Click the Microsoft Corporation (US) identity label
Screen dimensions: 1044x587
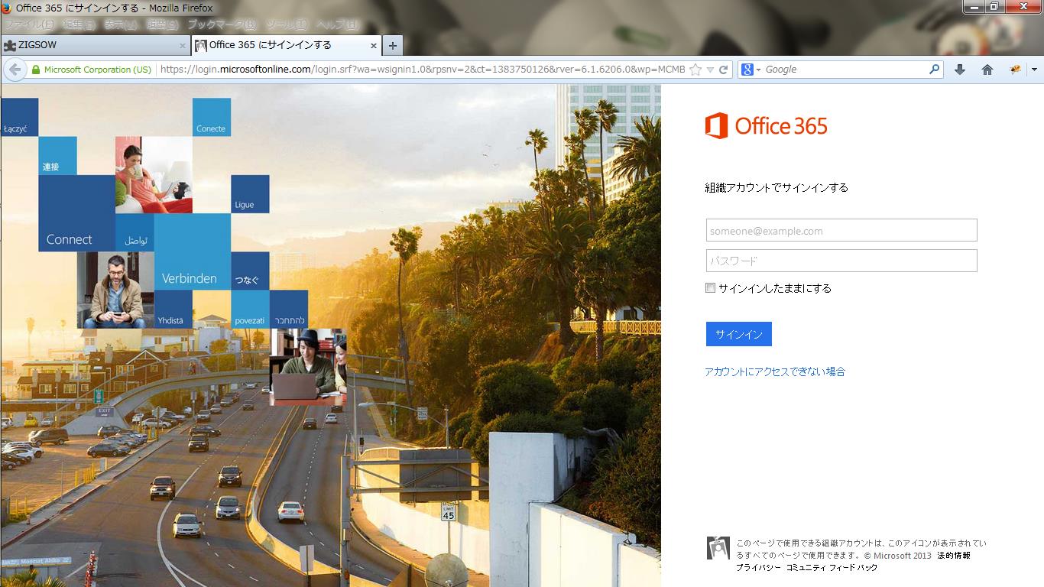98,70
